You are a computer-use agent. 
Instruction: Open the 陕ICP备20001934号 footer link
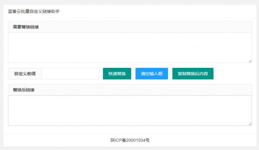(129, 140)
